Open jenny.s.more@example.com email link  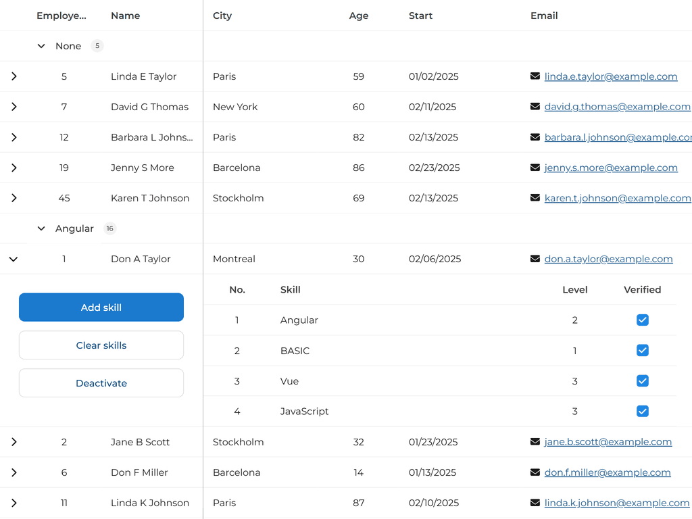tap(611, 168)
